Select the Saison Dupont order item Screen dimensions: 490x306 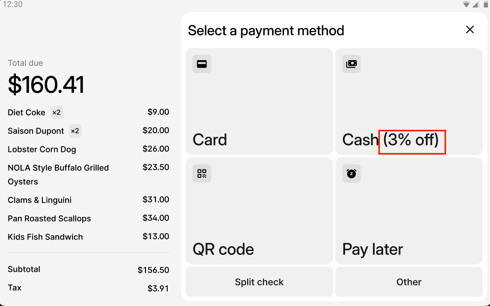coord(36,131)
